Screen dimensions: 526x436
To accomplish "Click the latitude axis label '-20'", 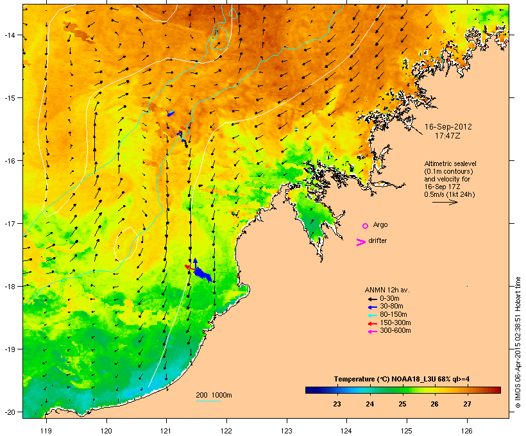I will coord(9,412).
